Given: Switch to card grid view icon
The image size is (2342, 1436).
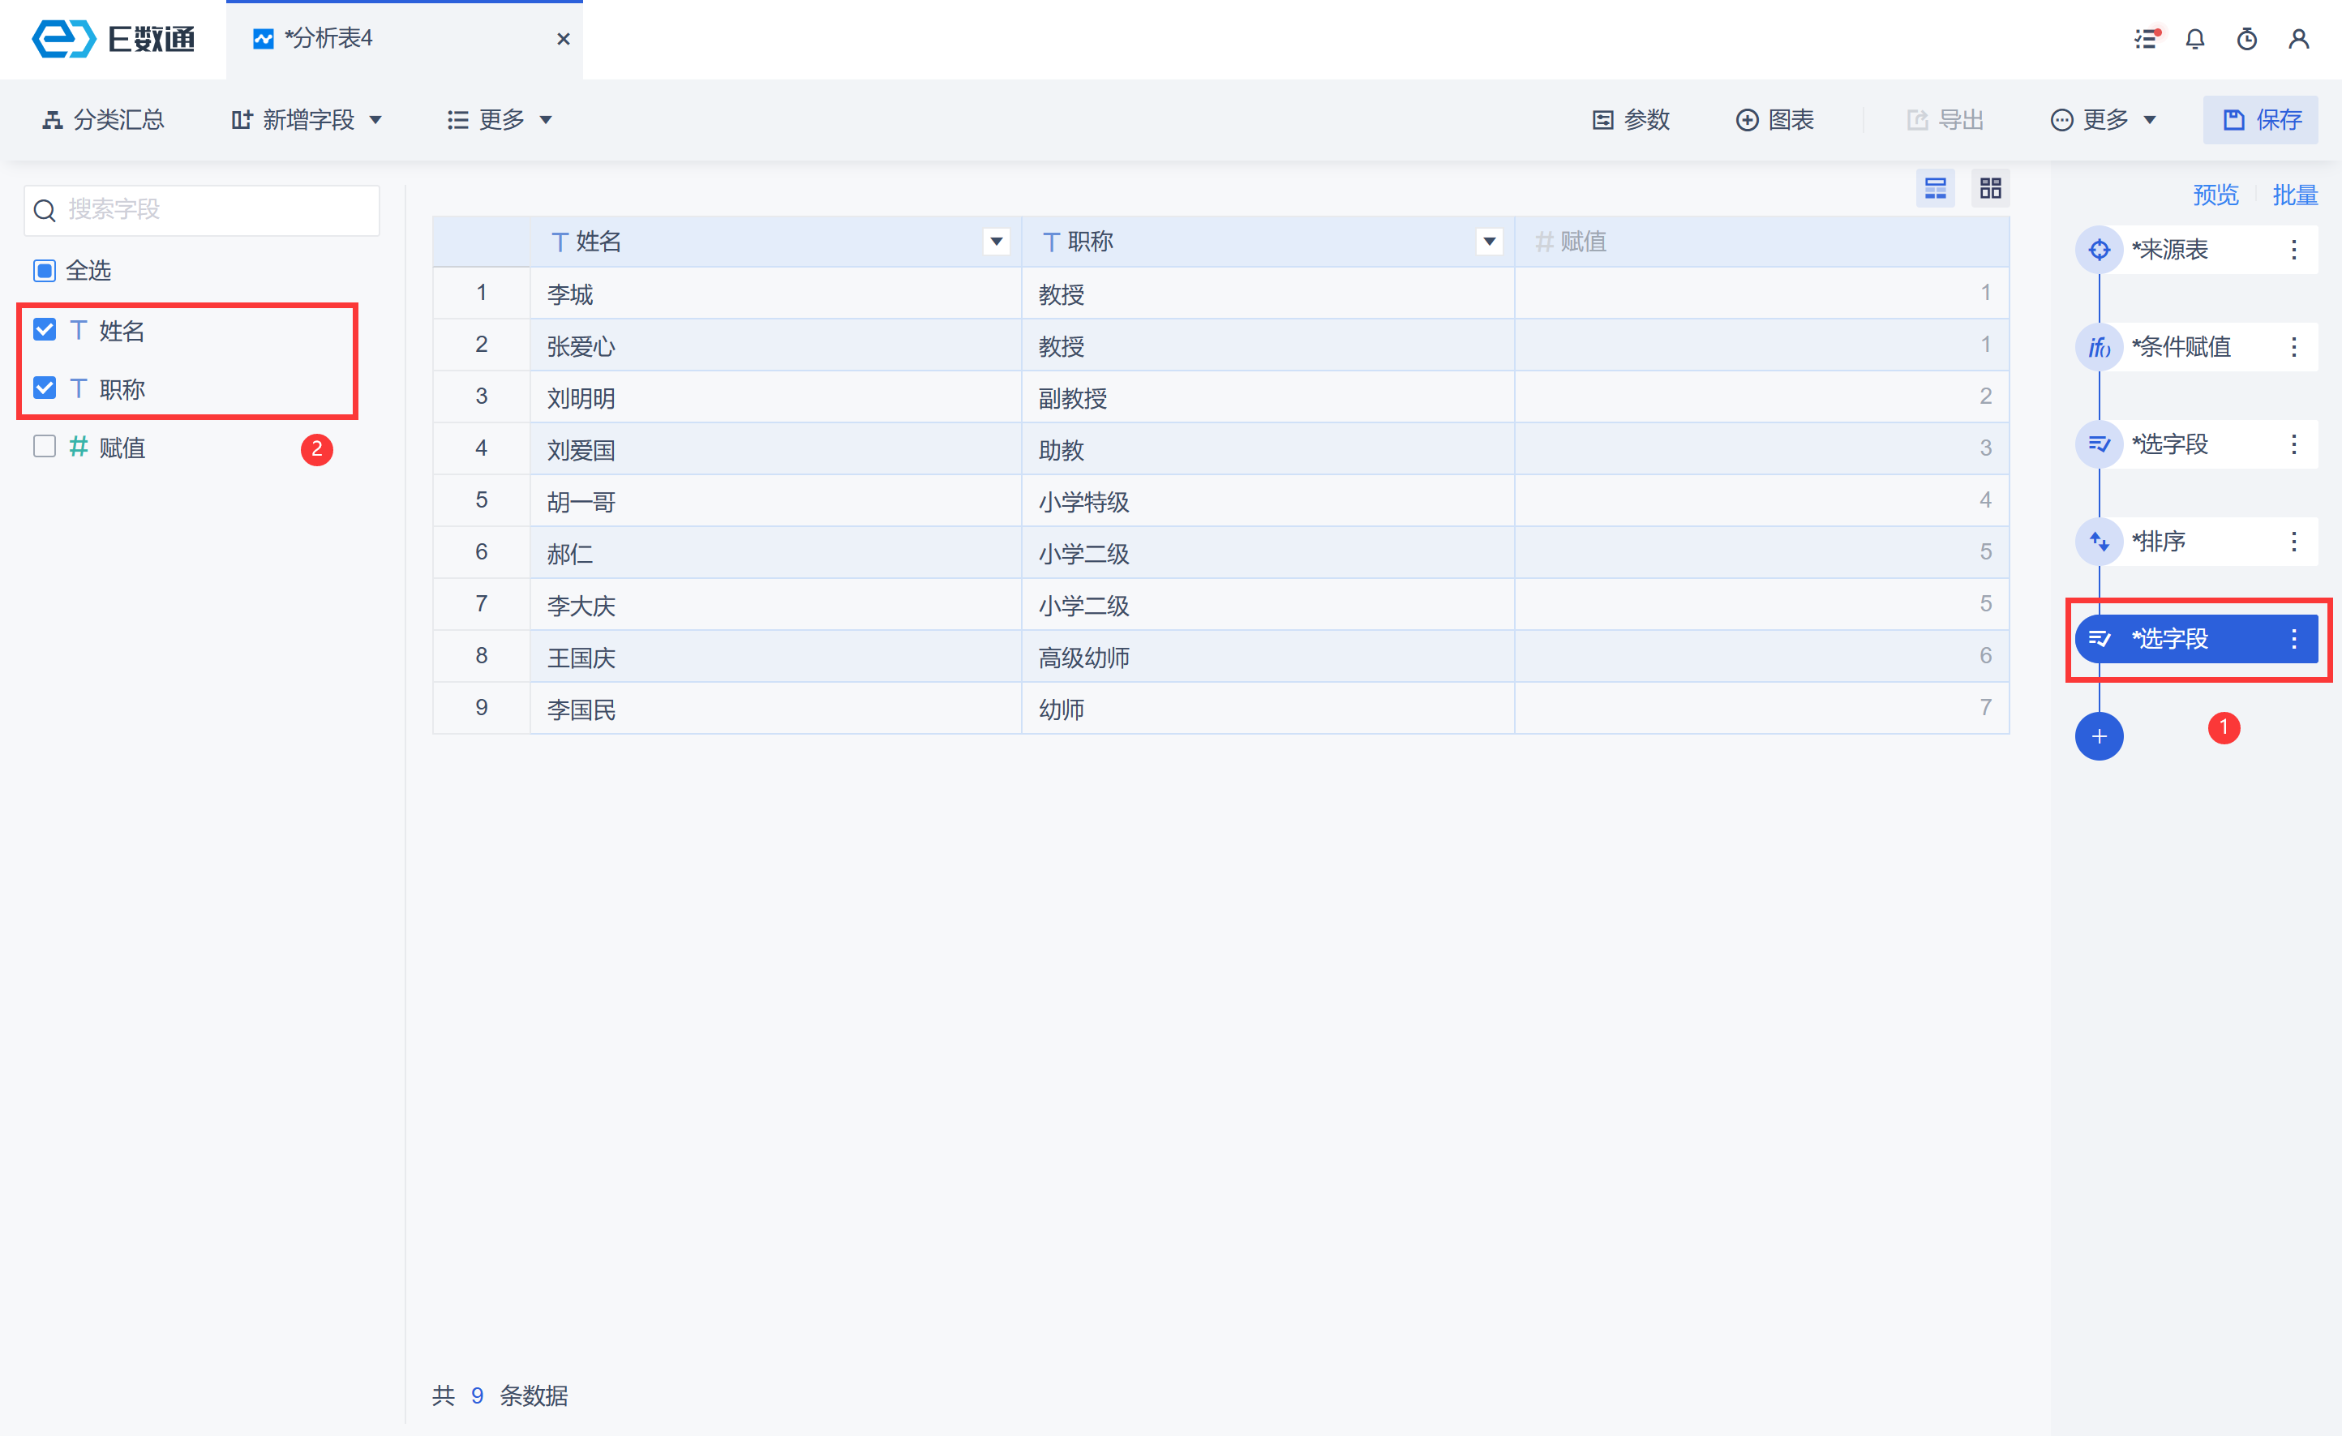Looking at the screenshot, I should tap(1990, 188).
